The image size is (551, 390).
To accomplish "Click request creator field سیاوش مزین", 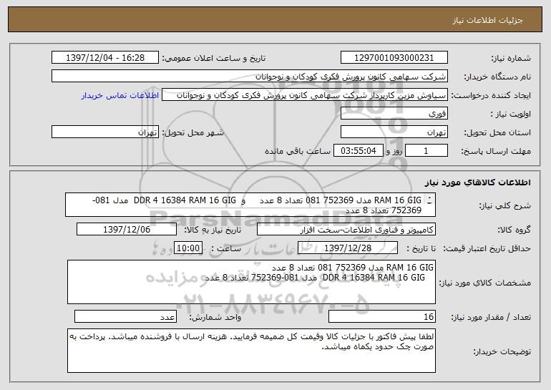I will pyautogui.click(x=305, y=95).
